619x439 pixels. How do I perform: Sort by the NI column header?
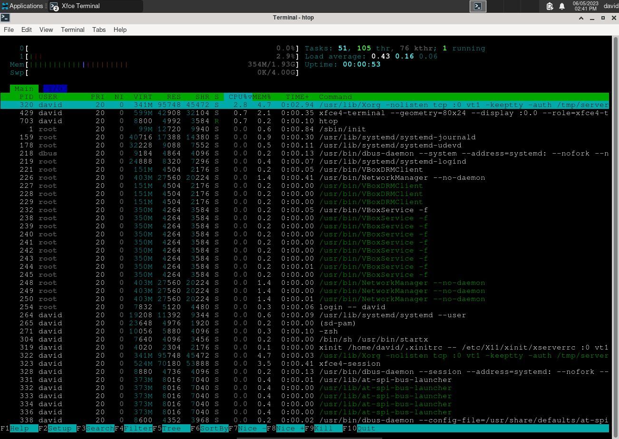(119, 97)
